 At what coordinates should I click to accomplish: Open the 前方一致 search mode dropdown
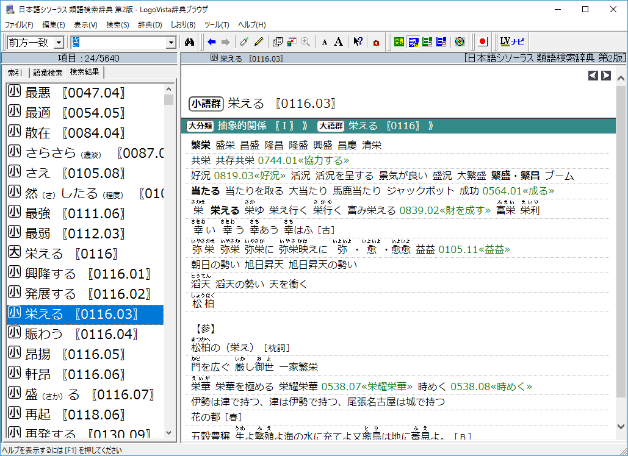[59, 43]
